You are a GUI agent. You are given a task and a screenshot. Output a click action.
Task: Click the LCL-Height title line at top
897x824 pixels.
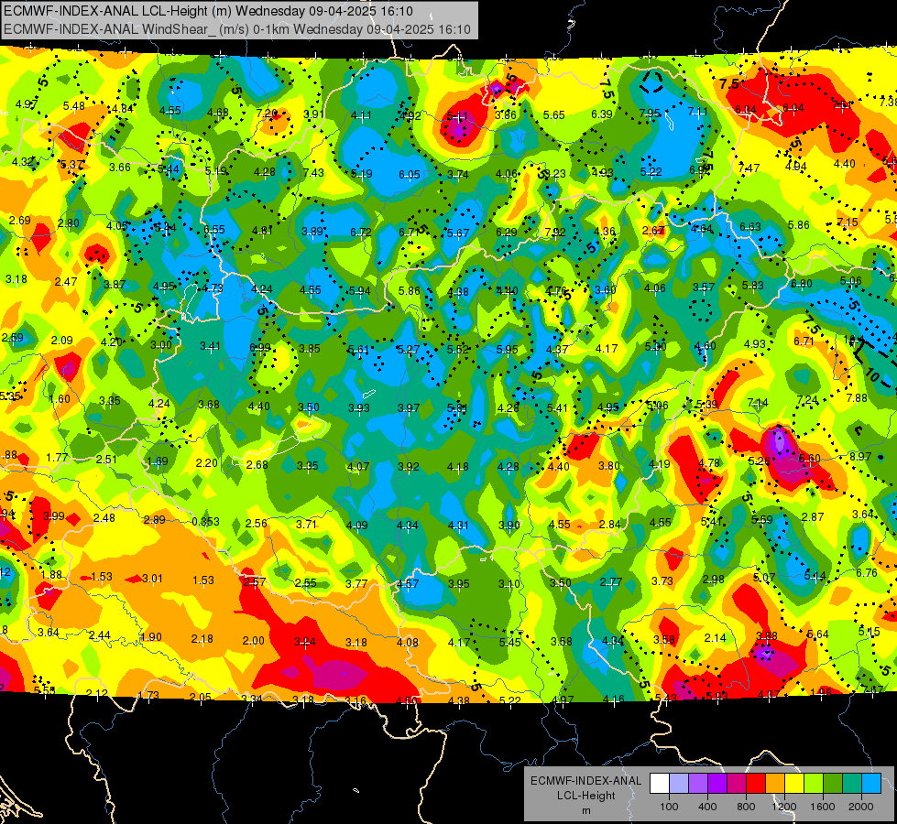pos(208,11)
